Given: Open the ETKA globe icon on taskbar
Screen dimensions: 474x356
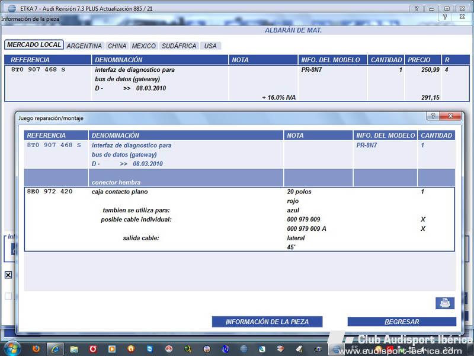Looking at the screenshot, I should (x=244, y=349).
